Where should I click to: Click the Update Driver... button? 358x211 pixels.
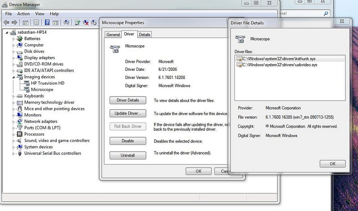128,113
